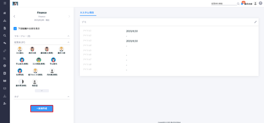Viewport: 264px width, 123px height.
Task: Open 藤井愛(兼務) employee avatar
Action: pos(21,82)
